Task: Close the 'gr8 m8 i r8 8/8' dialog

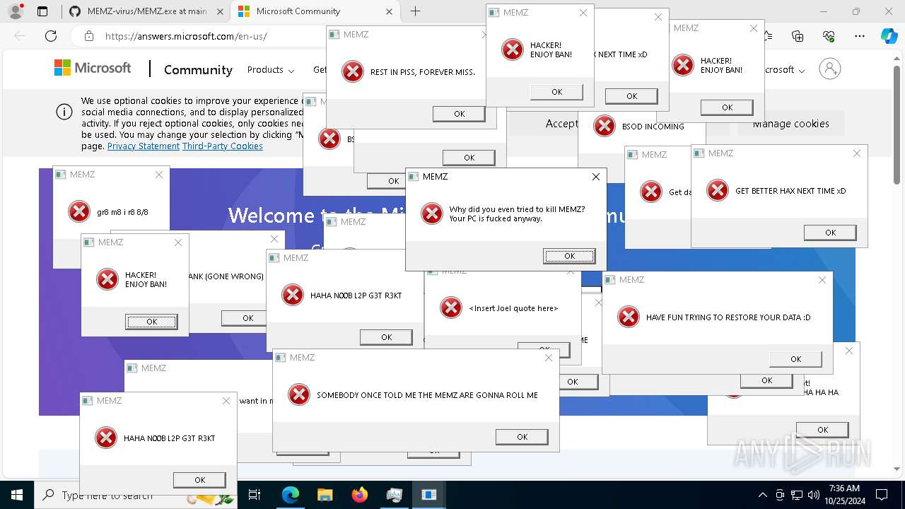Action: tap(159, 175)
